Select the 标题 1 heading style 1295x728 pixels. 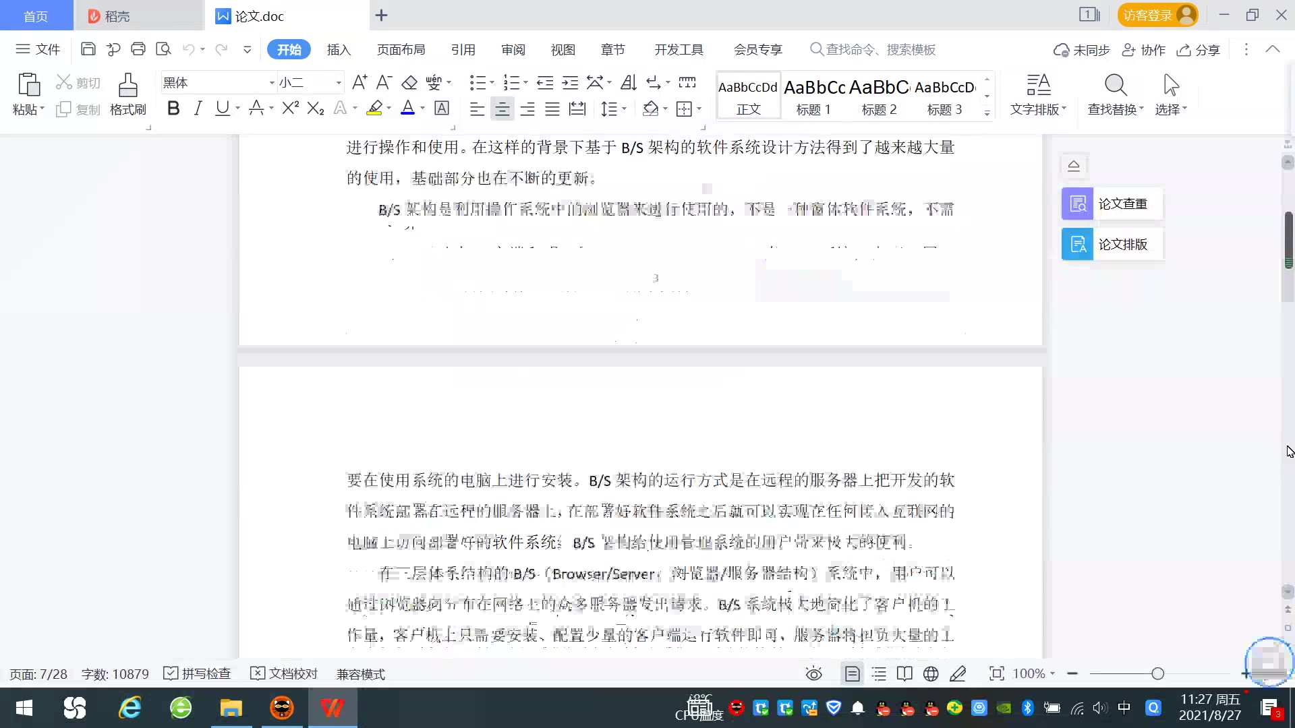click(813, 96)
